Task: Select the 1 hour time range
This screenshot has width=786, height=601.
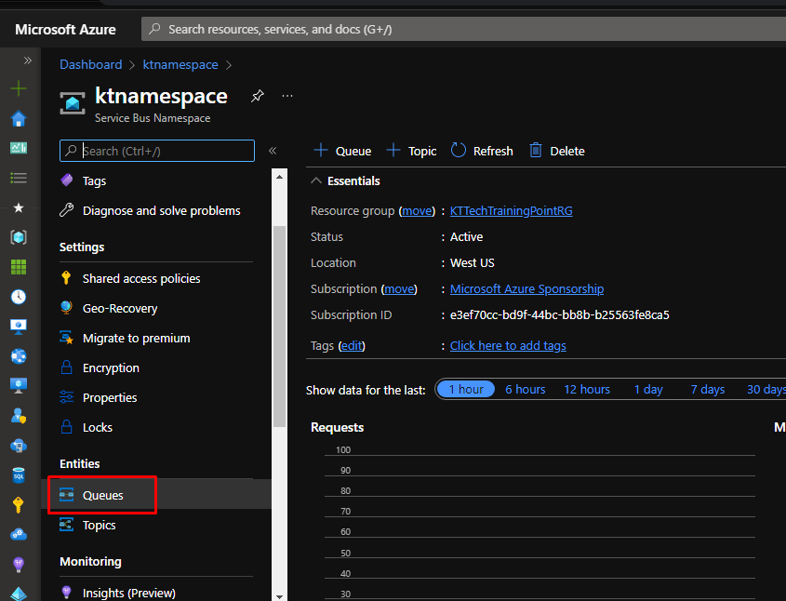Action: (x=465, y=389)
